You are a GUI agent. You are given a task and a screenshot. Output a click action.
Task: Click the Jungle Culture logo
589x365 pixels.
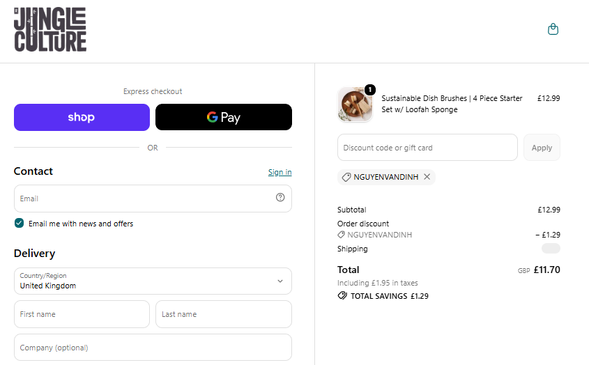pos(50,29)
